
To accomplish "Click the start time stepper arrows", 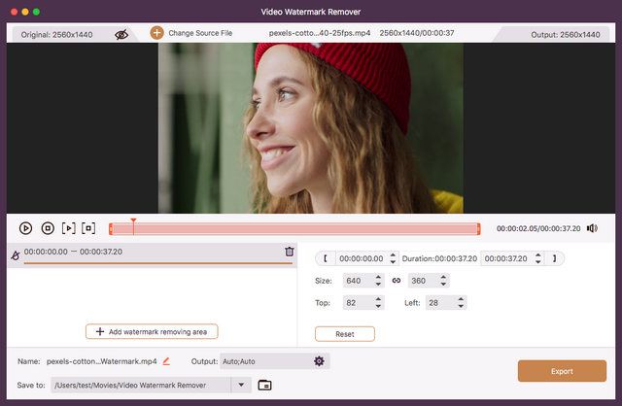I will [x=393, y=258].
